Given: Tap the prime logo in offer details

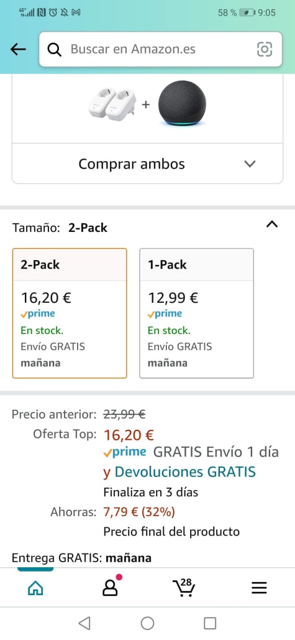Looking at the screenshot, I should (x=125, y=452).
